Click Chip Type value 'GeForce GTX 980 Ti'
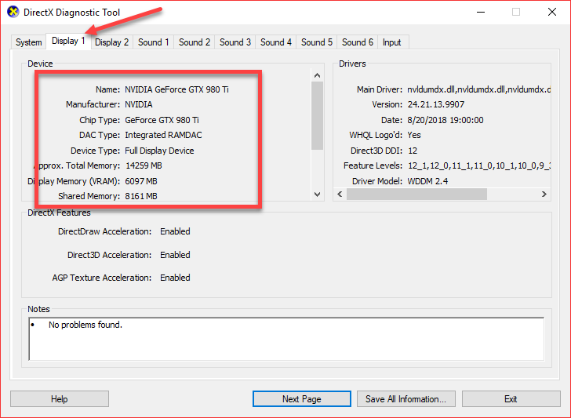The height and width of the screenshot is (418, 571). (x=162, y=120)
